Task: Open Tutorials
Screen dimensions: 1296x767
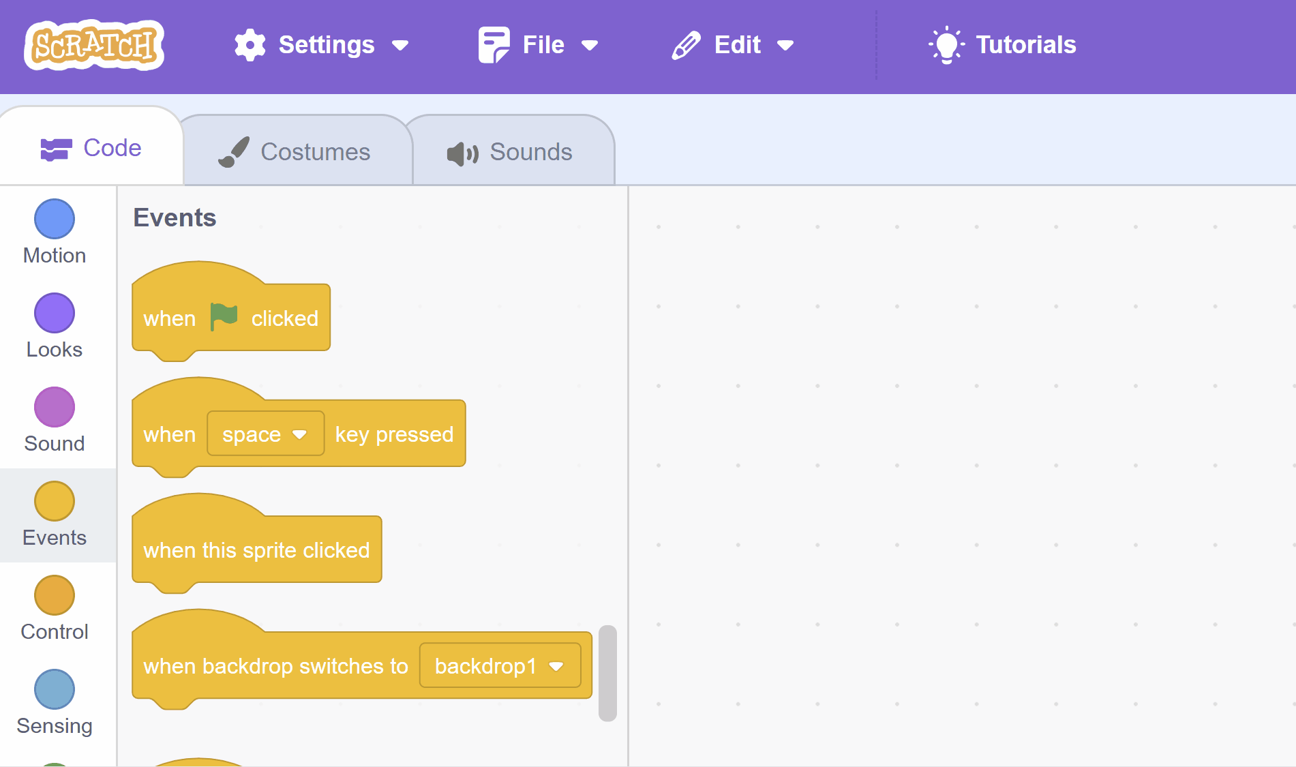Action: click(1003, 45)
